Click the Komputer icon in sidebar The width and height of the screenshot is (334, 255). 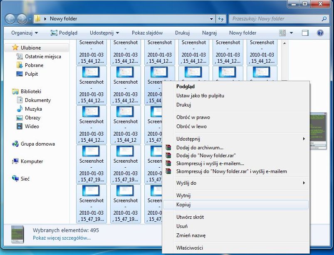click(15, 161)
